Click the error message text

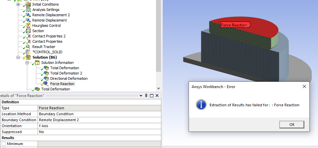(x=254, y=105)
